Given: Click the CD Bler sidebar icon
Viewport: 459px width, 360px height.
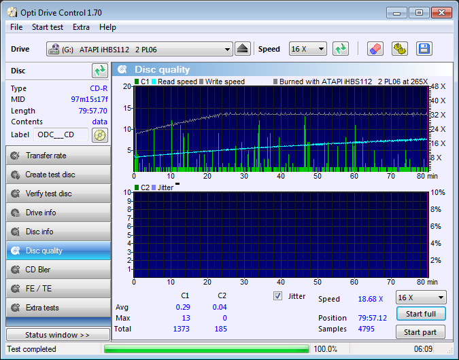Looking at the screenshot, I should pyautogui.click(x=15, y=270).
